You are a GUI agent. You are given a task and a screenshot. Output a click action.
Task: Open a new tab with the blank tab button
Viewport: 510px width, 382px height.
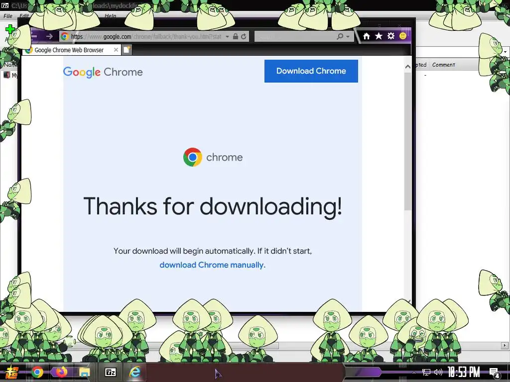127,50
